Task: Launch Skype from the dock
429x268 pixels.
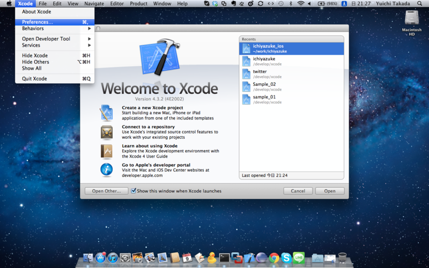Action: (x=286, y=258)
